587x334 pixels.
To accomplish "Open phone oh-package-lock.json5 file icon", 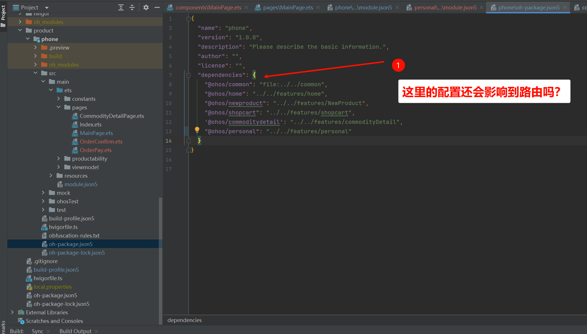I will (x=44, y=253).
